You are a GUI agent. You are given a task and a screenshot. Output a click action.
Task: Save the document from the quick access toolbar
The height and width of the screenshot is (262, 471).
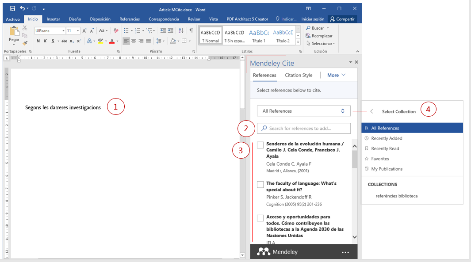[x=12, y=9]
